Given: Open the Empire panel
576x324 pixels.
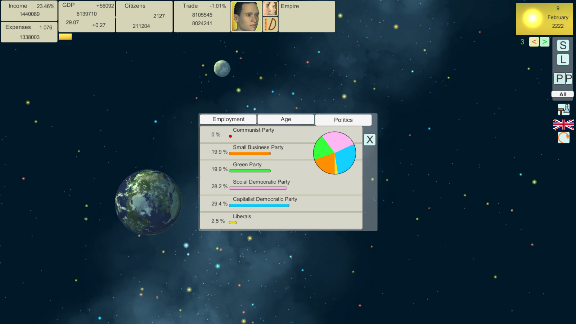Looking at the screenshot, I should tap(306, 17).
